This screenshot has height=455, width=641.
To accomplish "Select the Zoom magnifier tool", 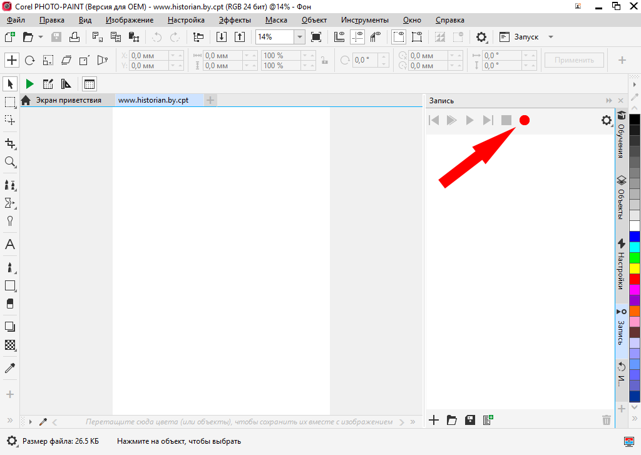I will pos(10,162).
